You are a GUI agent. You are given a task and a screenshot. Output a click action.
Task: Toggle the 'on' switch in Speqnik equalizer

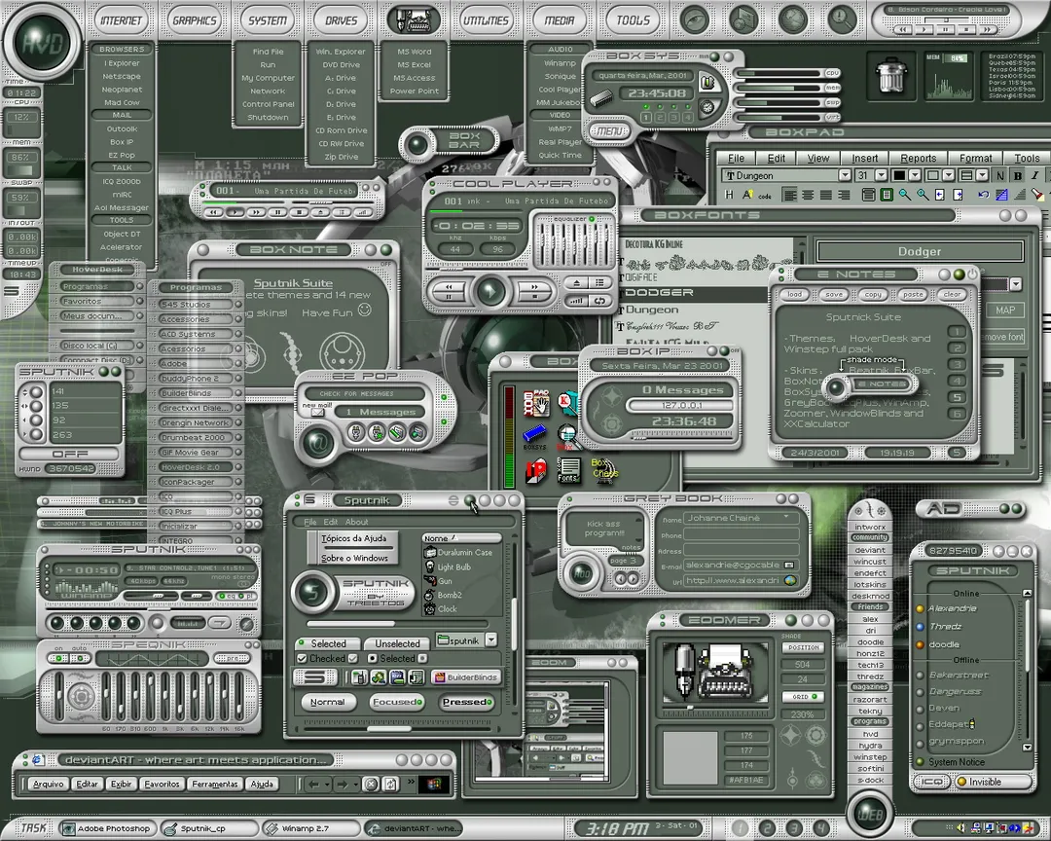pos(59,658)
